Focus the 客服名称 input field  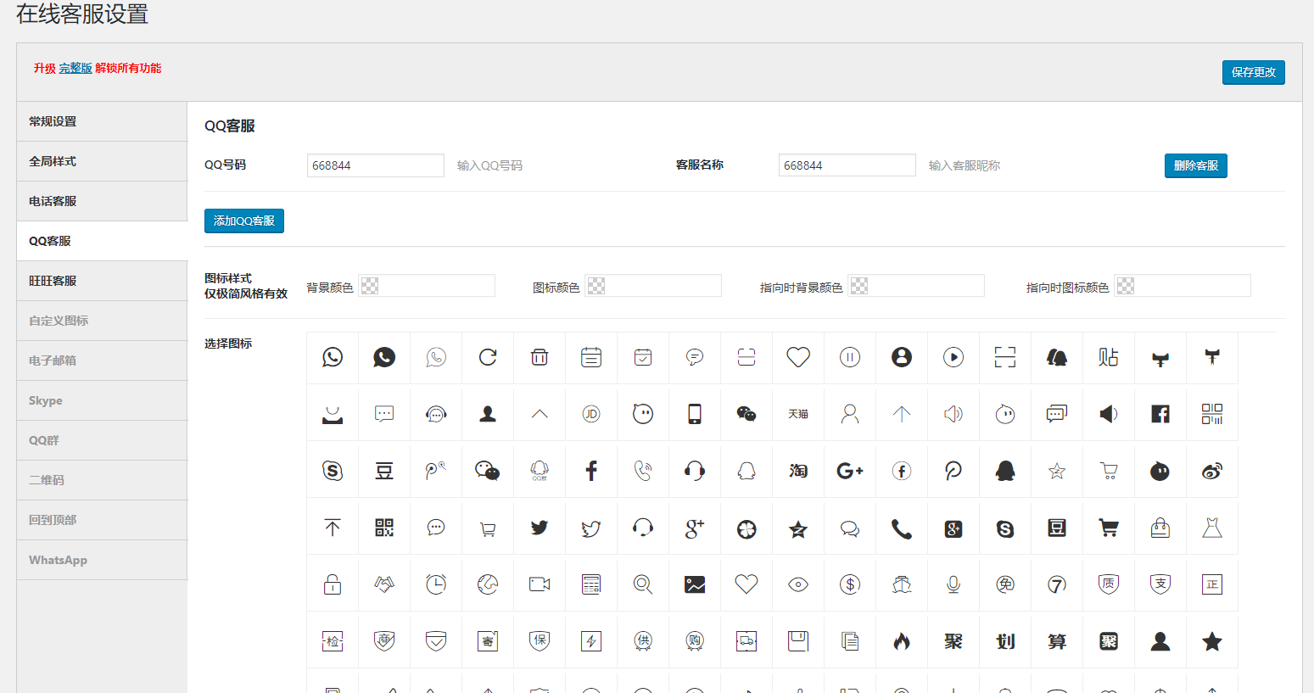(847, 165)
